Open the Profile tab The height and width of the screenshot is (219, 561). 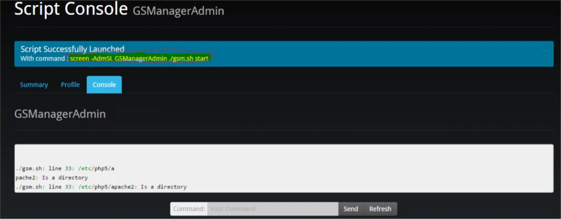click(x=70, y=85)
